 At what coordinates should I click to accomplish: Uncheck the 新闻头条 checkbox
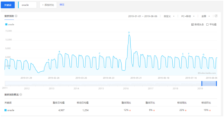(x=193, y=24)
